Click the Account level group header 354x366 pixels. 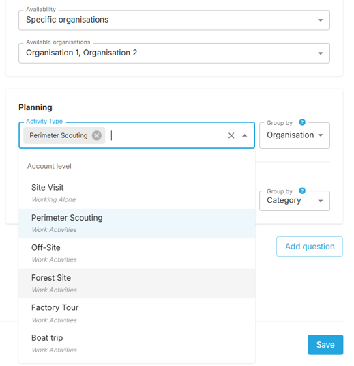click(x=49, y=166)
